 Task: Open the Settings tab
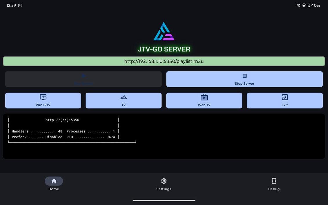pos(164,184)
